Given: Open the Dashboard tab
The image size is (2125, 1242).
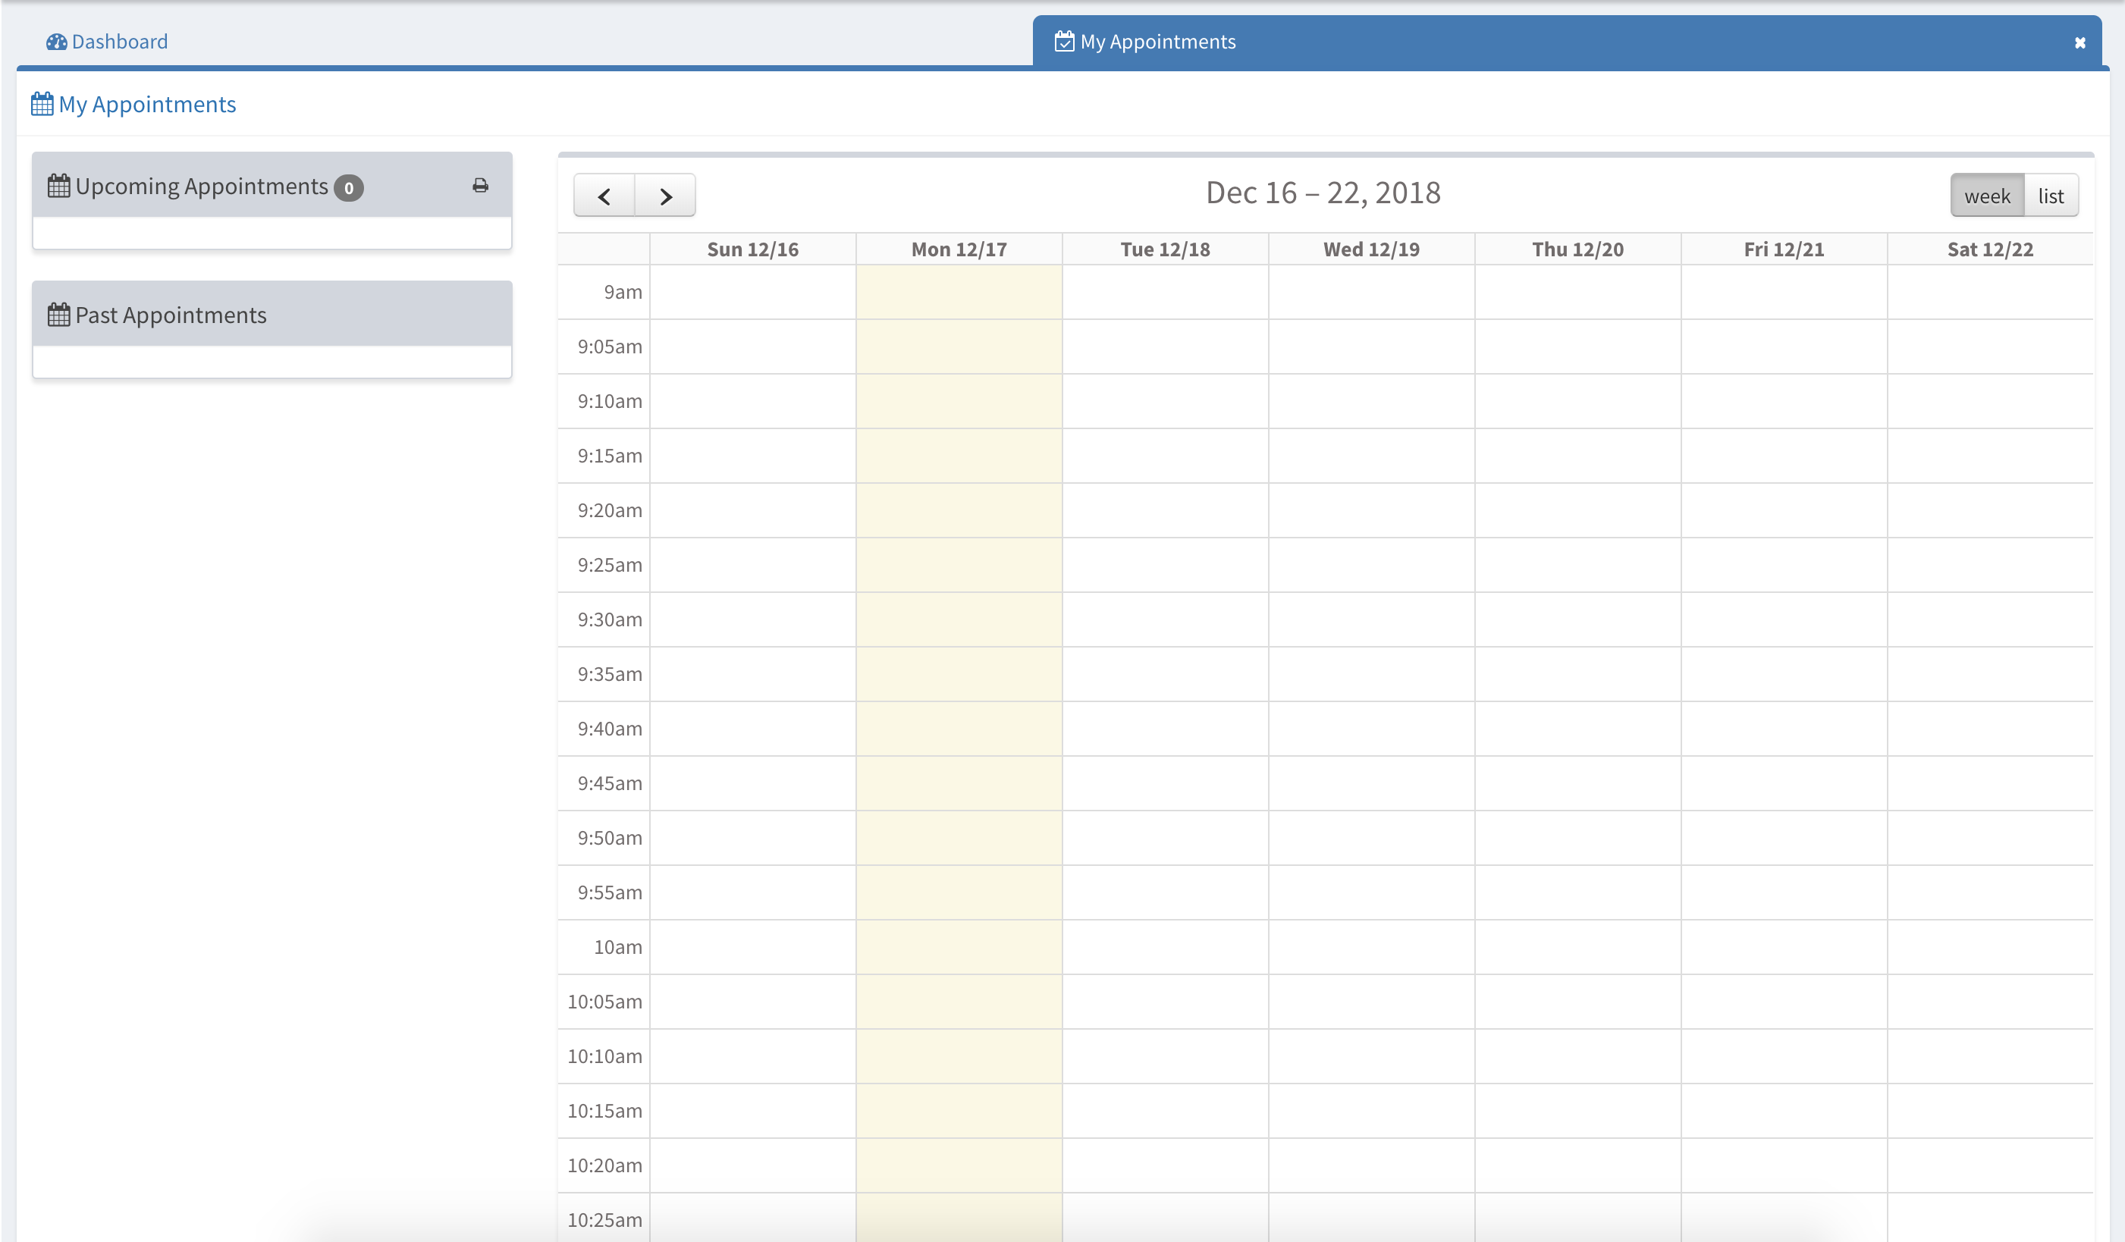Looking at the screenshot, I should pos(119,42).
